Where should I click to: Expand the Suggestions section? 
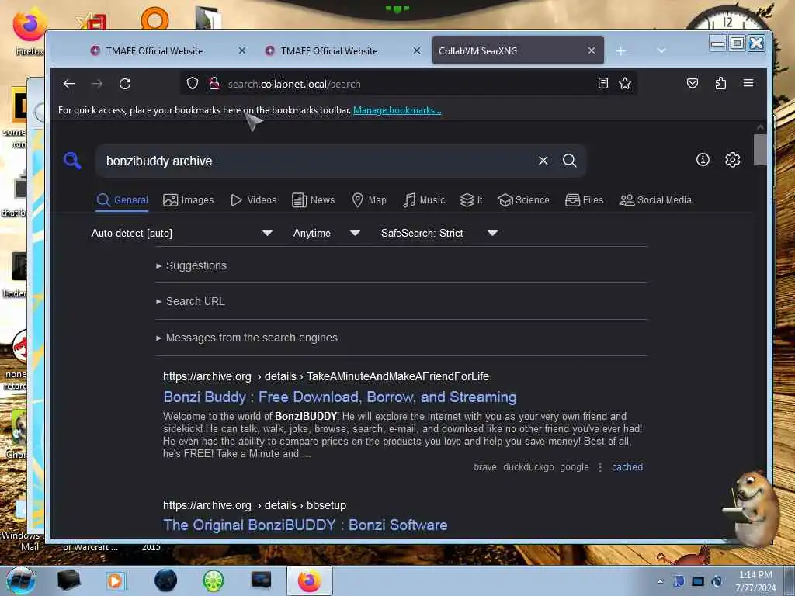coord(192,265)
